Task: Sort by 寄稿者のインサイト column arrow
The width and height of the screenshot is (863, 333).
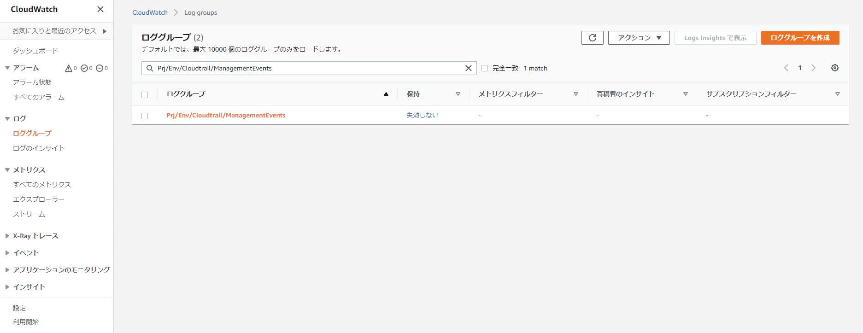Action: pyautogui.click(x=686, y=94)
